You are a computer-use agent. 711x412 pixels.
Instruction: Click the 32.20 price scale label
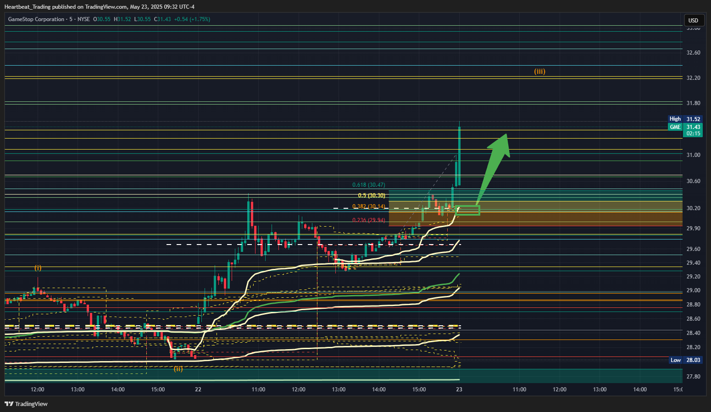tap(693, 78)
